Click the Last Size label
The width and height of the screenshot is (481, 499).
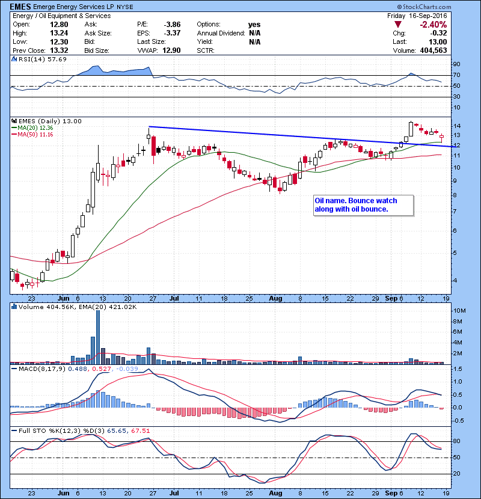click(x=151, y=41)
